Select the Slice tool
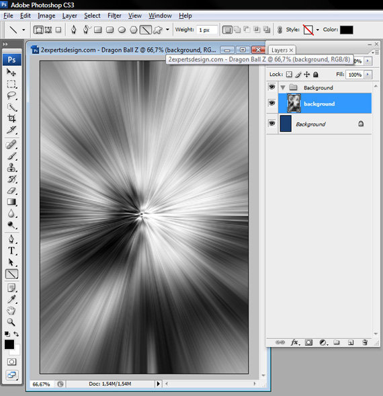This screenshot has height=396, width=383. click(x=11, y=130)
